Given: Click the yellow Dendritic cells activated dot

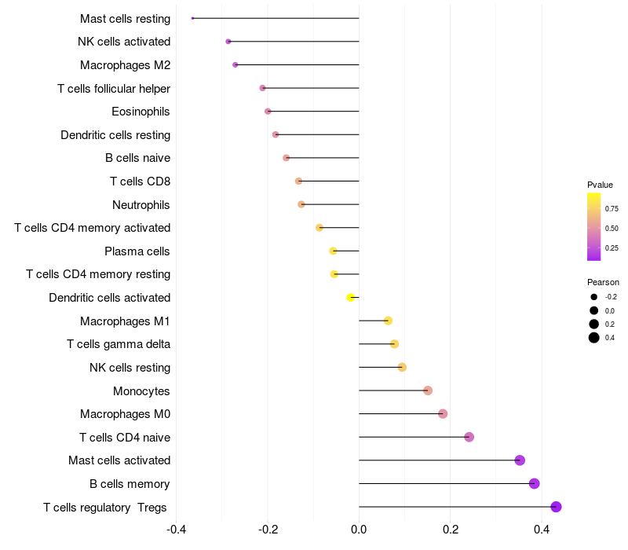Looking at the screenshot, I should click(351, 297).
